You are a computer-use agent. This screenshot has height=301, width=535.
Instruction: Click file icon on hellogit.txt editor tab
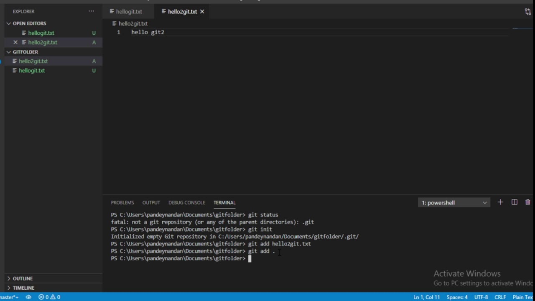tap(112, 12)
